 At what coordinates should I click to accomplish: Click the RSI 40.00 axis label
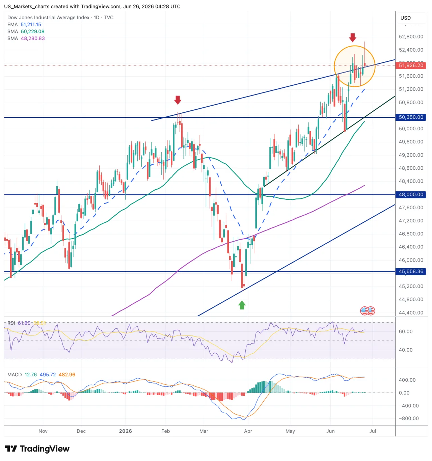click(x=406, y=350)
